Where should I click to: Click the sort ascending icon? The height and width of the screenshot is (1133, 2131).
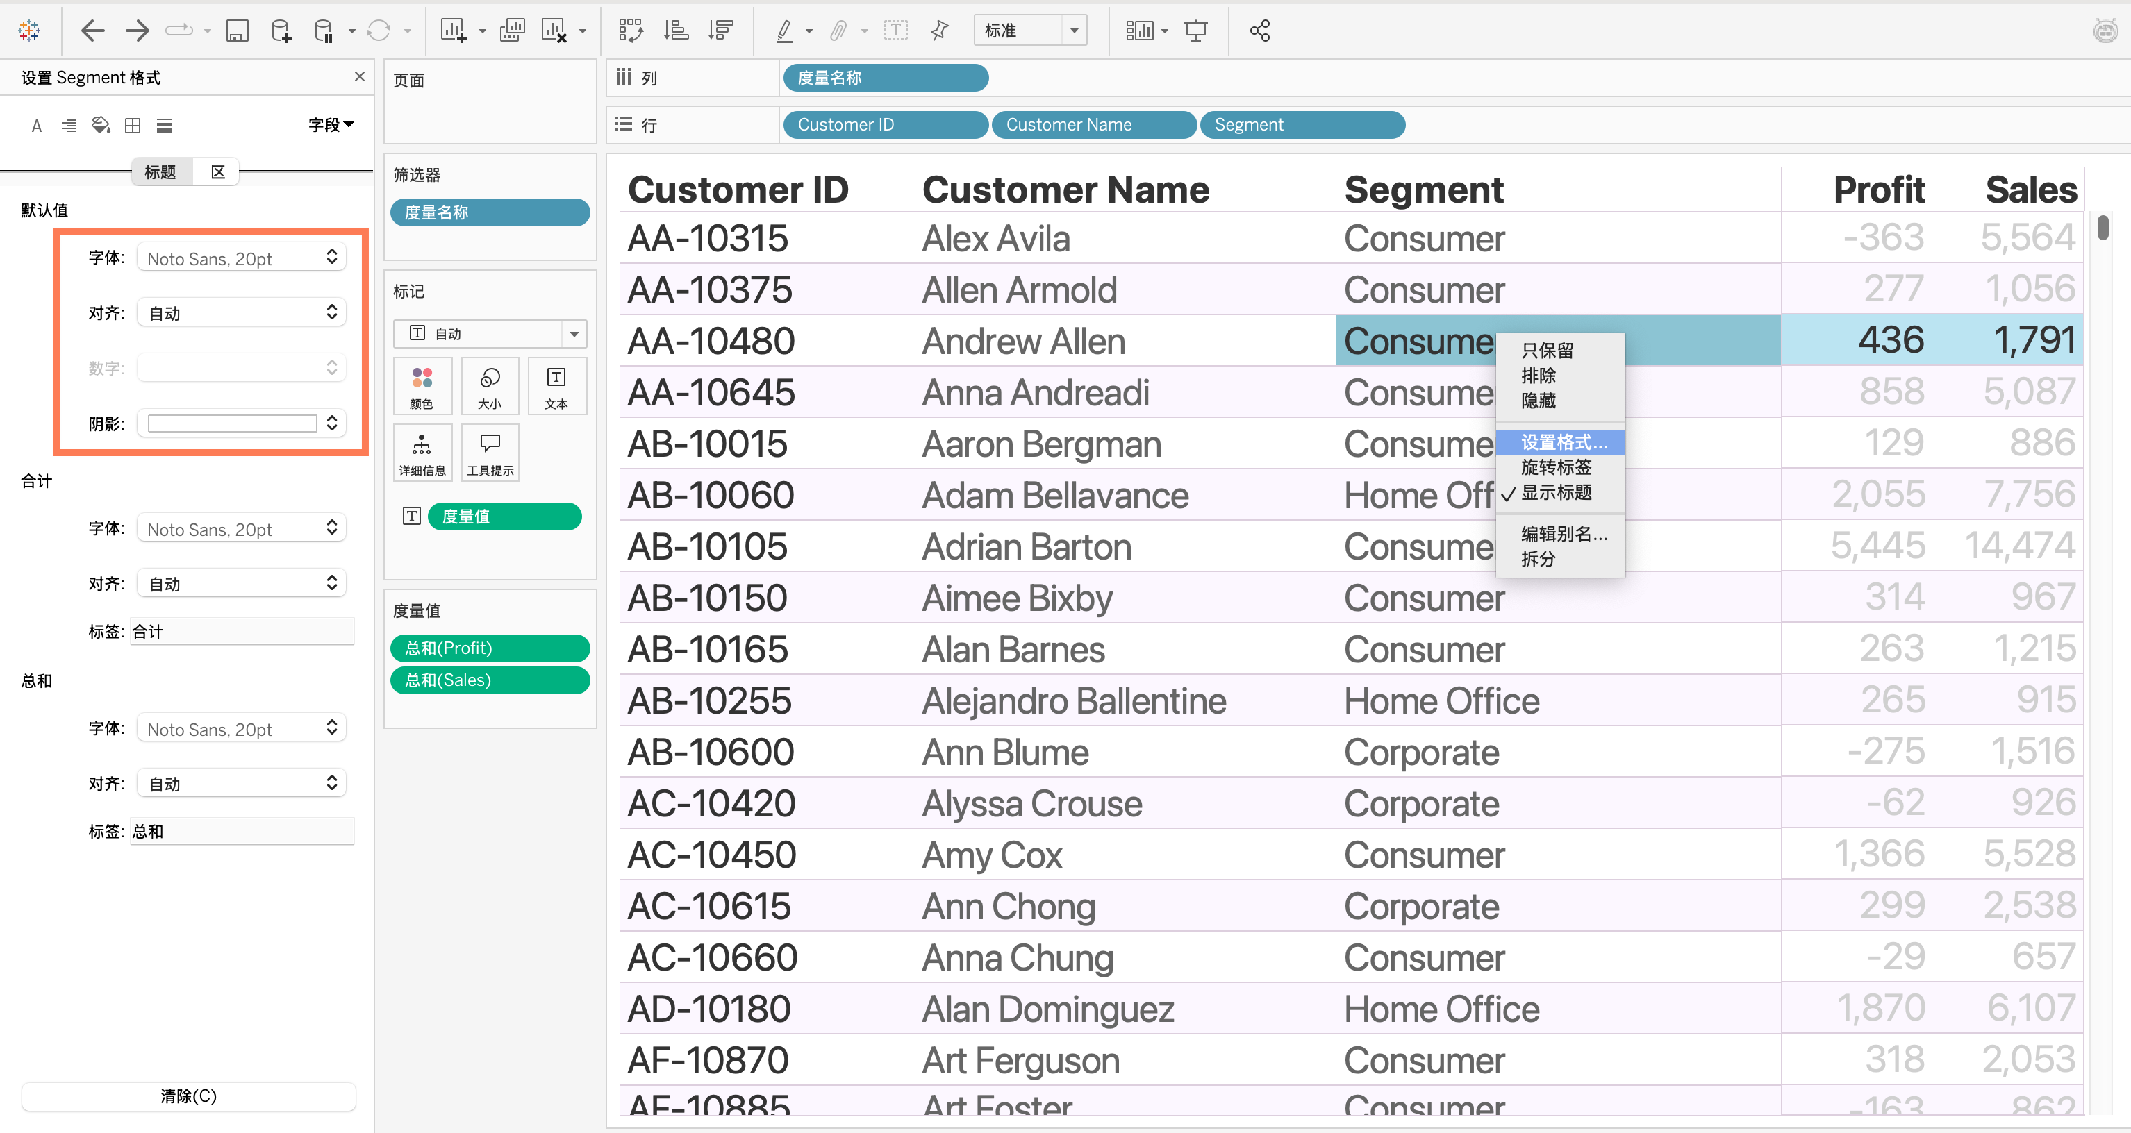point(676,31)
